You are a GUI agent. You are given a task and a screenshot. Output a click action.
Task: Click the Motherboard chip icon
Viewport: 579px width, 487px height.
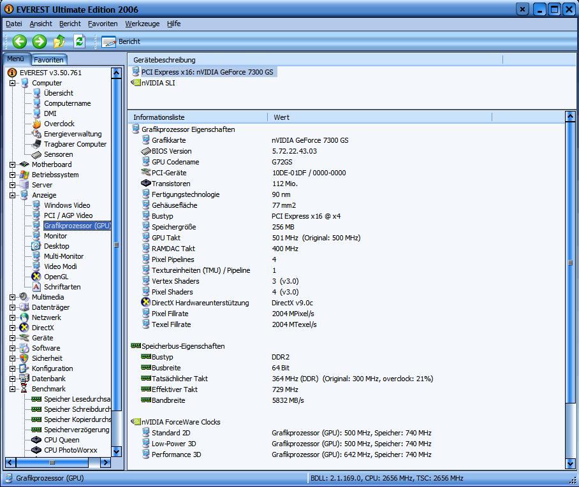pyautogui.click(x=24, y=164)
